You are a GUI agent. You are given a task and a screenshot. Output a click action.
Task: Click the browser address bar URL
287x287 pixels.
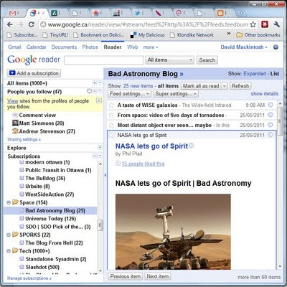click(x=148, y=24)
